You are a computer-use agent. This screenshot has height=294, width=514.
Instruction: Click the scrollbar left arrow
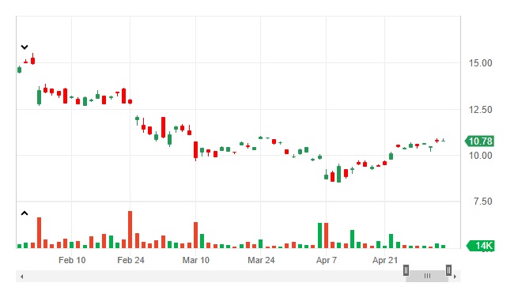click(x=21, y=277)
